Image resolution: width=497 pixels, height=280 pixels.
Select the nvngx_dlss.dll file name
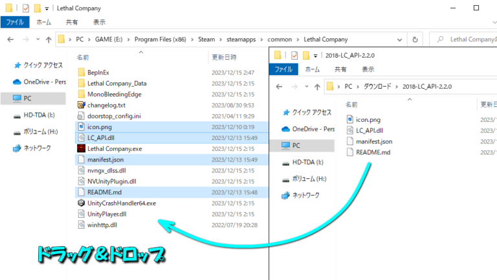(107, 170)
